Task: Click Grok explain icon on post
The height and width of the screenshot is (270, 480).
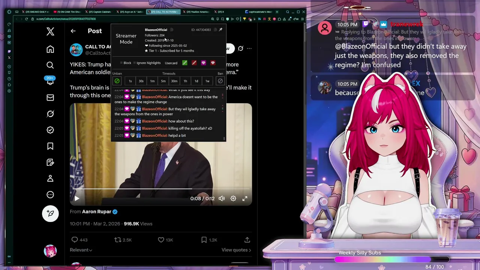Action: click(x=240, y=48)
